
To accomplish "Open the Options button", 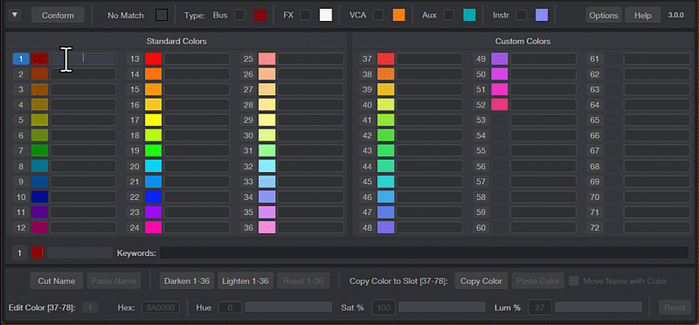I will [604, 15].
